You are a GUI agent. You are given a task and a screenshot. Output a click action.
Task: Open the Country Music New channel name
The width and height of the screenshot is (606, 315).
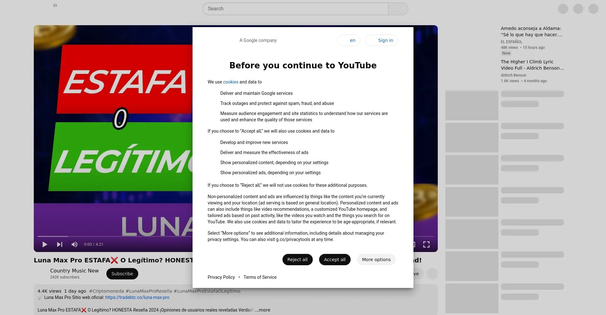pyautogui.click(x=74, y=271)
